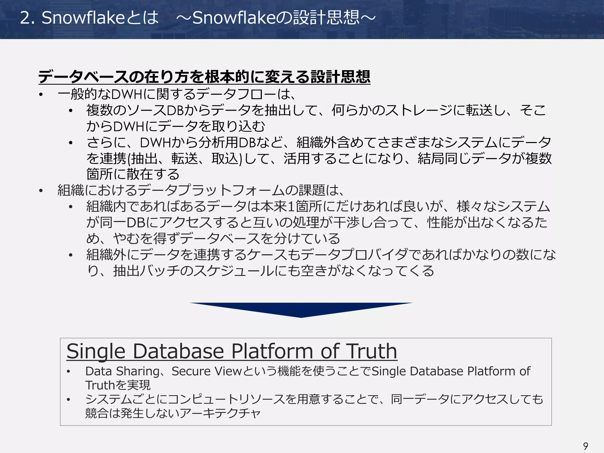604x453 pixels.
Task: Click the line starting '組織外にデータを連携するケース'
Action: [x=321, y=255]
